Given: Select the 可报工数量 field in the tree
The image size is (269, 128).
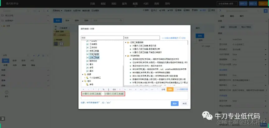Looking at the screenshot, I should coord(94,54).
